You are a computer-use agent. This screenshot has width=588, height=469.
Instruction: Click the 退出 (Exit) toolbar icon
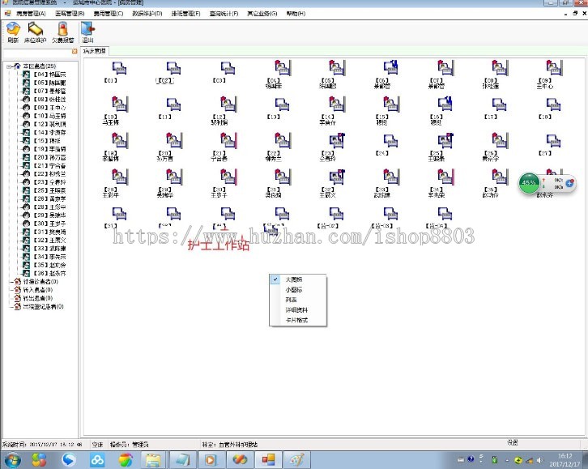pyautogui.click(x=87, y=32)
